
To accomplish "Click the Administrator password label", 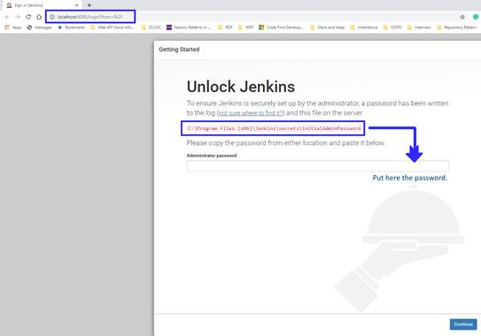I will [212, 156].
